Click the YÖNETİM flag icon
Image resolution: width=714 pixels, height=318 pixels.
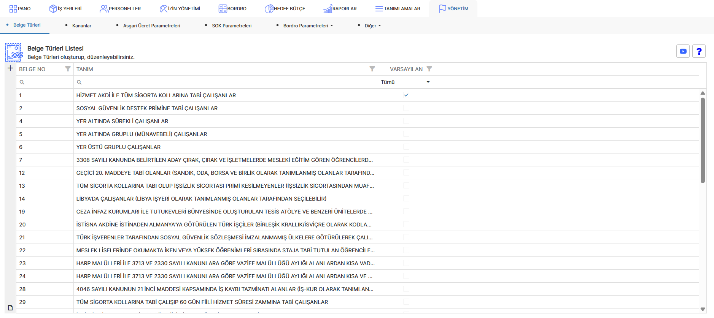click(x=443, y=9)
